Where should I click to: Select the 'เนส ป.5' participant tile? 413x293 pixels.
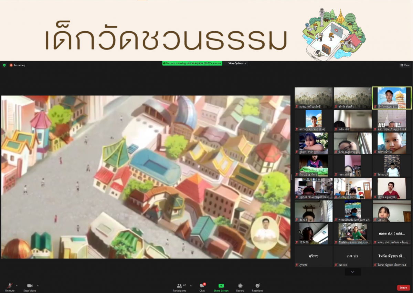[352, 256]
